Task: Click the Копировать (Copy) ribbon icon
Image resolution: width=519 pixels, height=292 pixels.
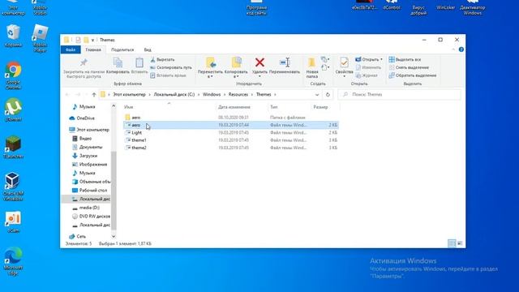Action: (118, 63)
